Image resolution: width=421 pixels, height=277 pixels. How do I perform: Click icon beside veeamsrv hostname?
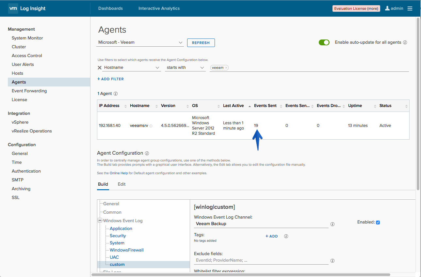(x=151, y=126)
